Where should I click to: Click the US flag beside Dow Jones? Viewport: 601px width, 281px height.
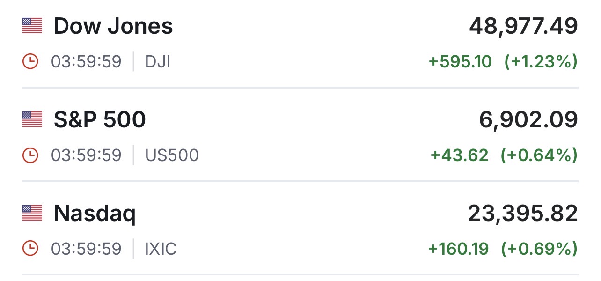[x=32, y=26]
